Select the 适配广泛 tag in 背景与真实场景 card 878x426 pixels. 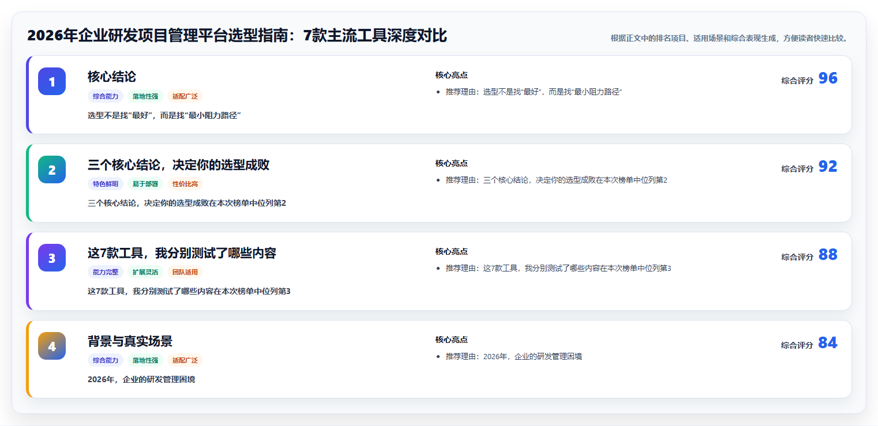point(185,361)
